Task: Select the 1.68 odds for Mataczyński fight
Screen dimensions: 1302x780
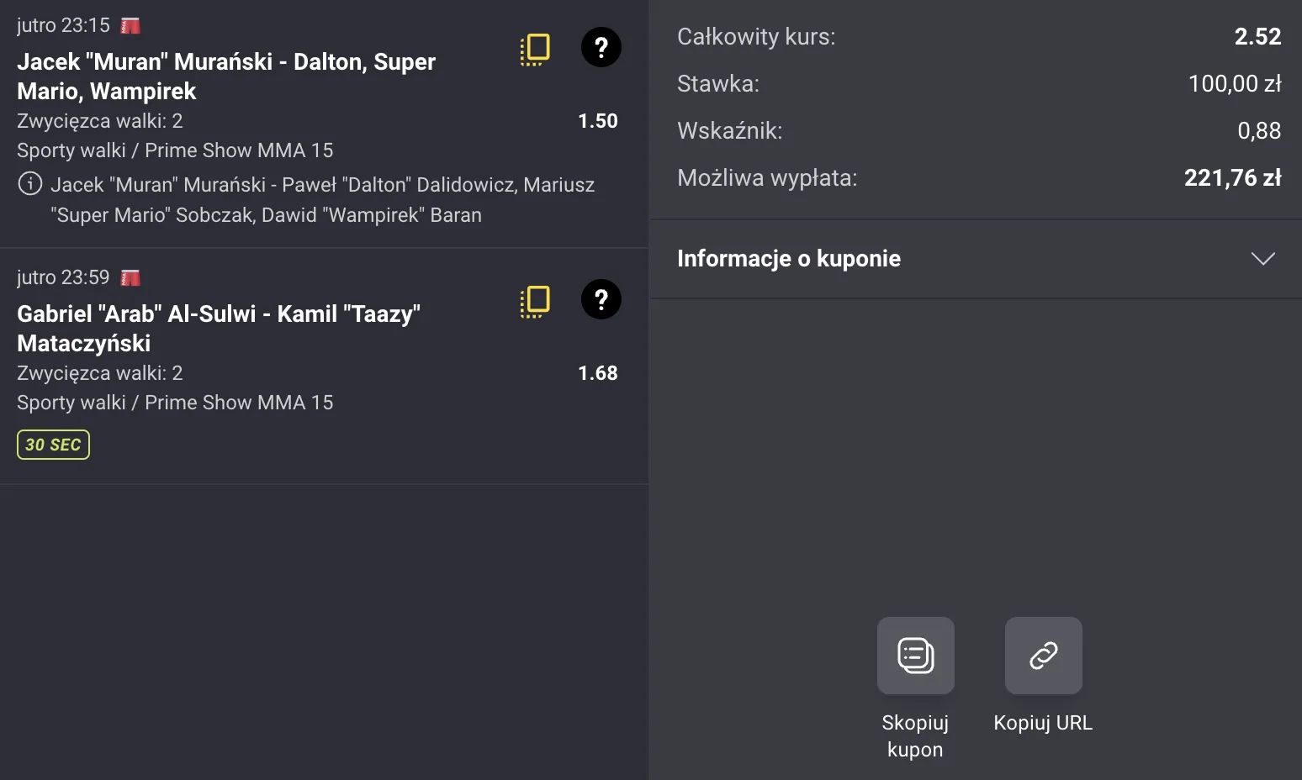Action: tap(597, 372)
